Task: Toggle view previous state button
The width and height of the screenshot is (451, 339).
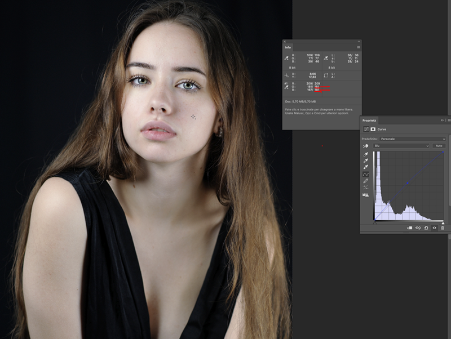Action: click(x=418, y=228)
